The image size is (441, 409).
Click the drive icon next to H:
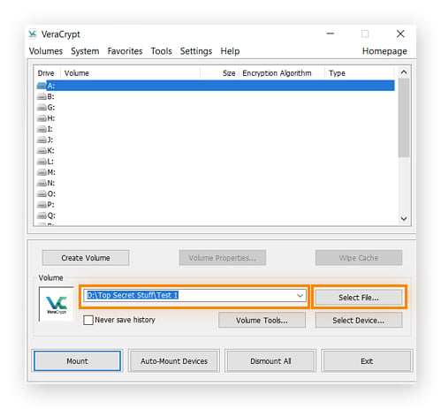[42, 118]
